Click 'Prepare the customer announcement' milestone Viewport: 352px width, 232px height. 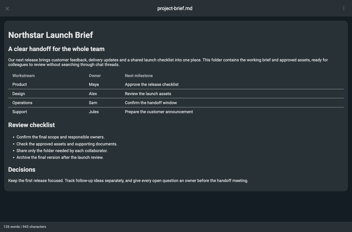point(159,112)
